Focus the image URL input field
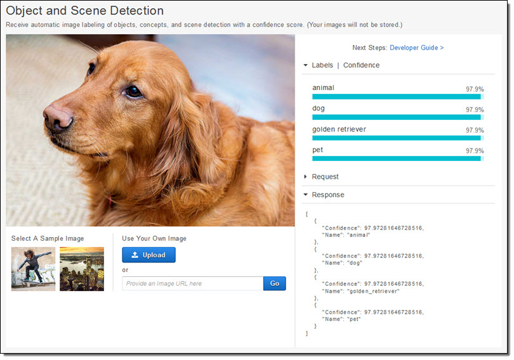 pos(192,283)
